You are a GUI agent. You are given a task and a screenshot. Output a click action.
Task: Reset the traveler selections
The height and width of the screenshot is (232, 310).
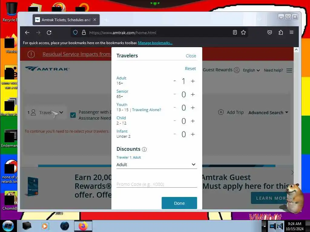click(190, 69)
